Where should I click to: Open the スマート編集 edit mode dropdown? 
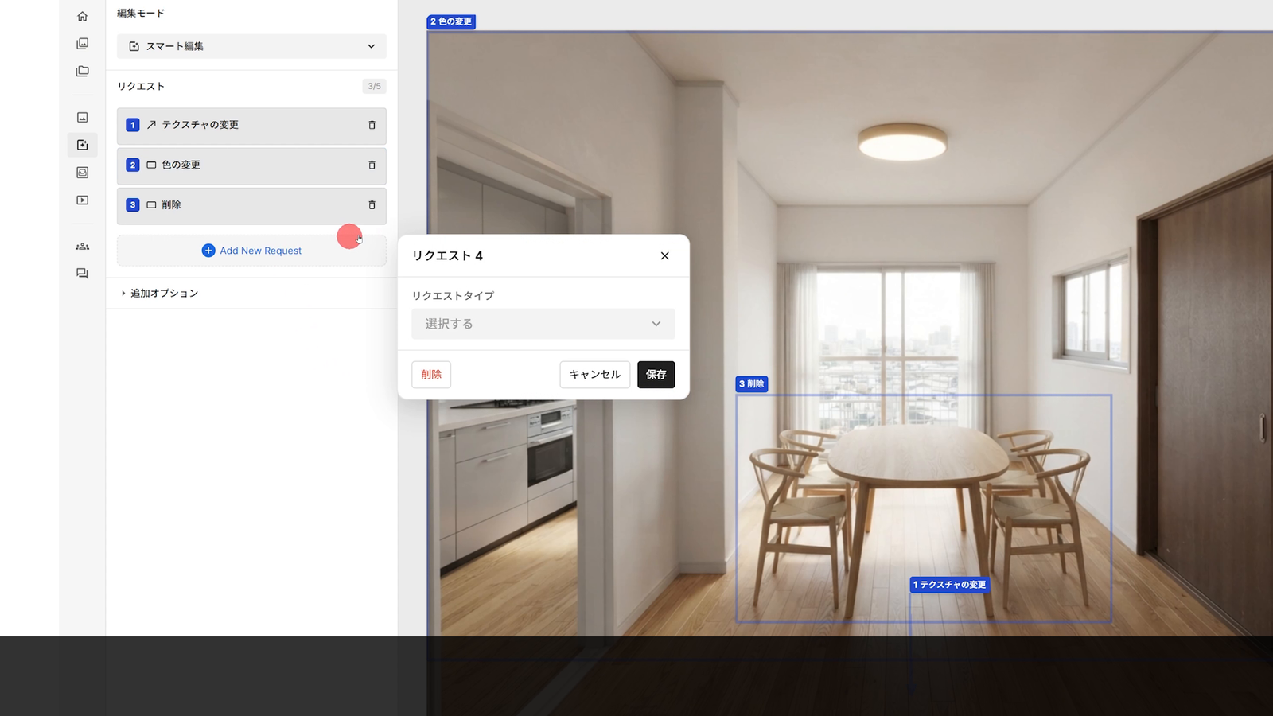(x=251, y=46)
